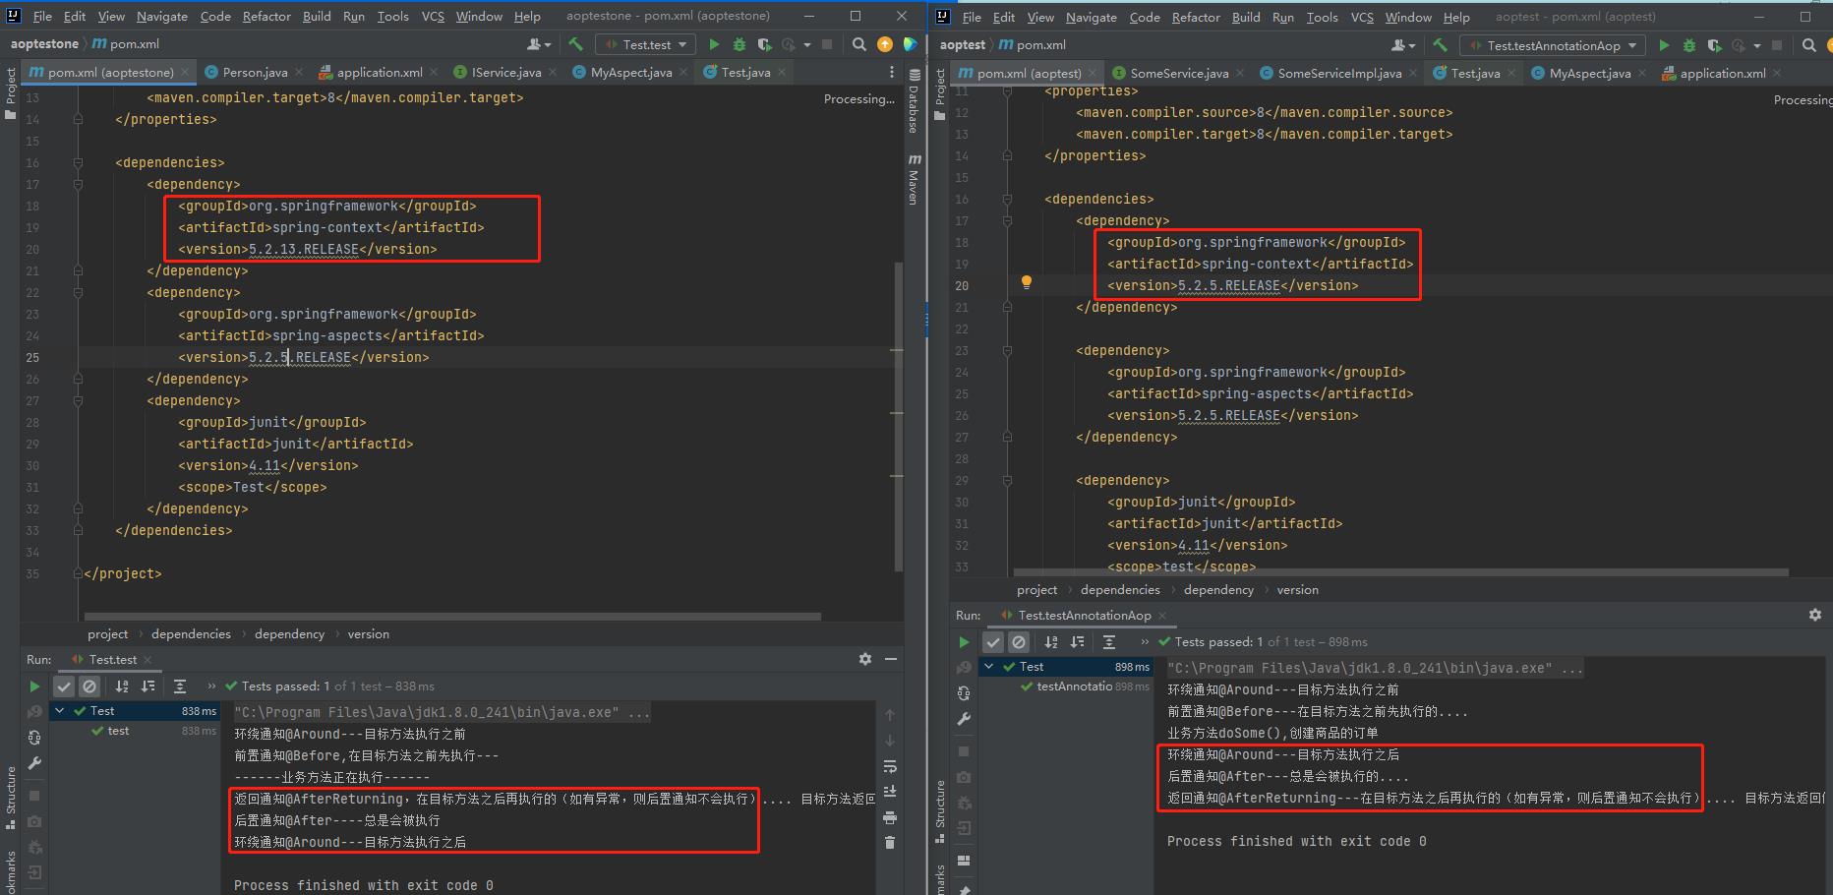
Task: Open the Database tool window strip
Action: (x=914, y=100)
